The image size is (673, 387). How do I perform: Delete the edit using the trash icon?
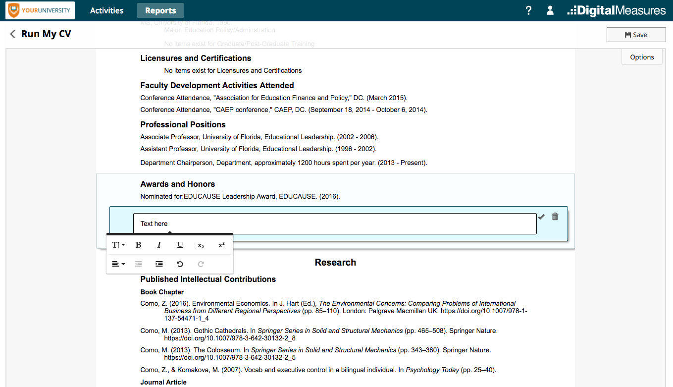point(555,216)
